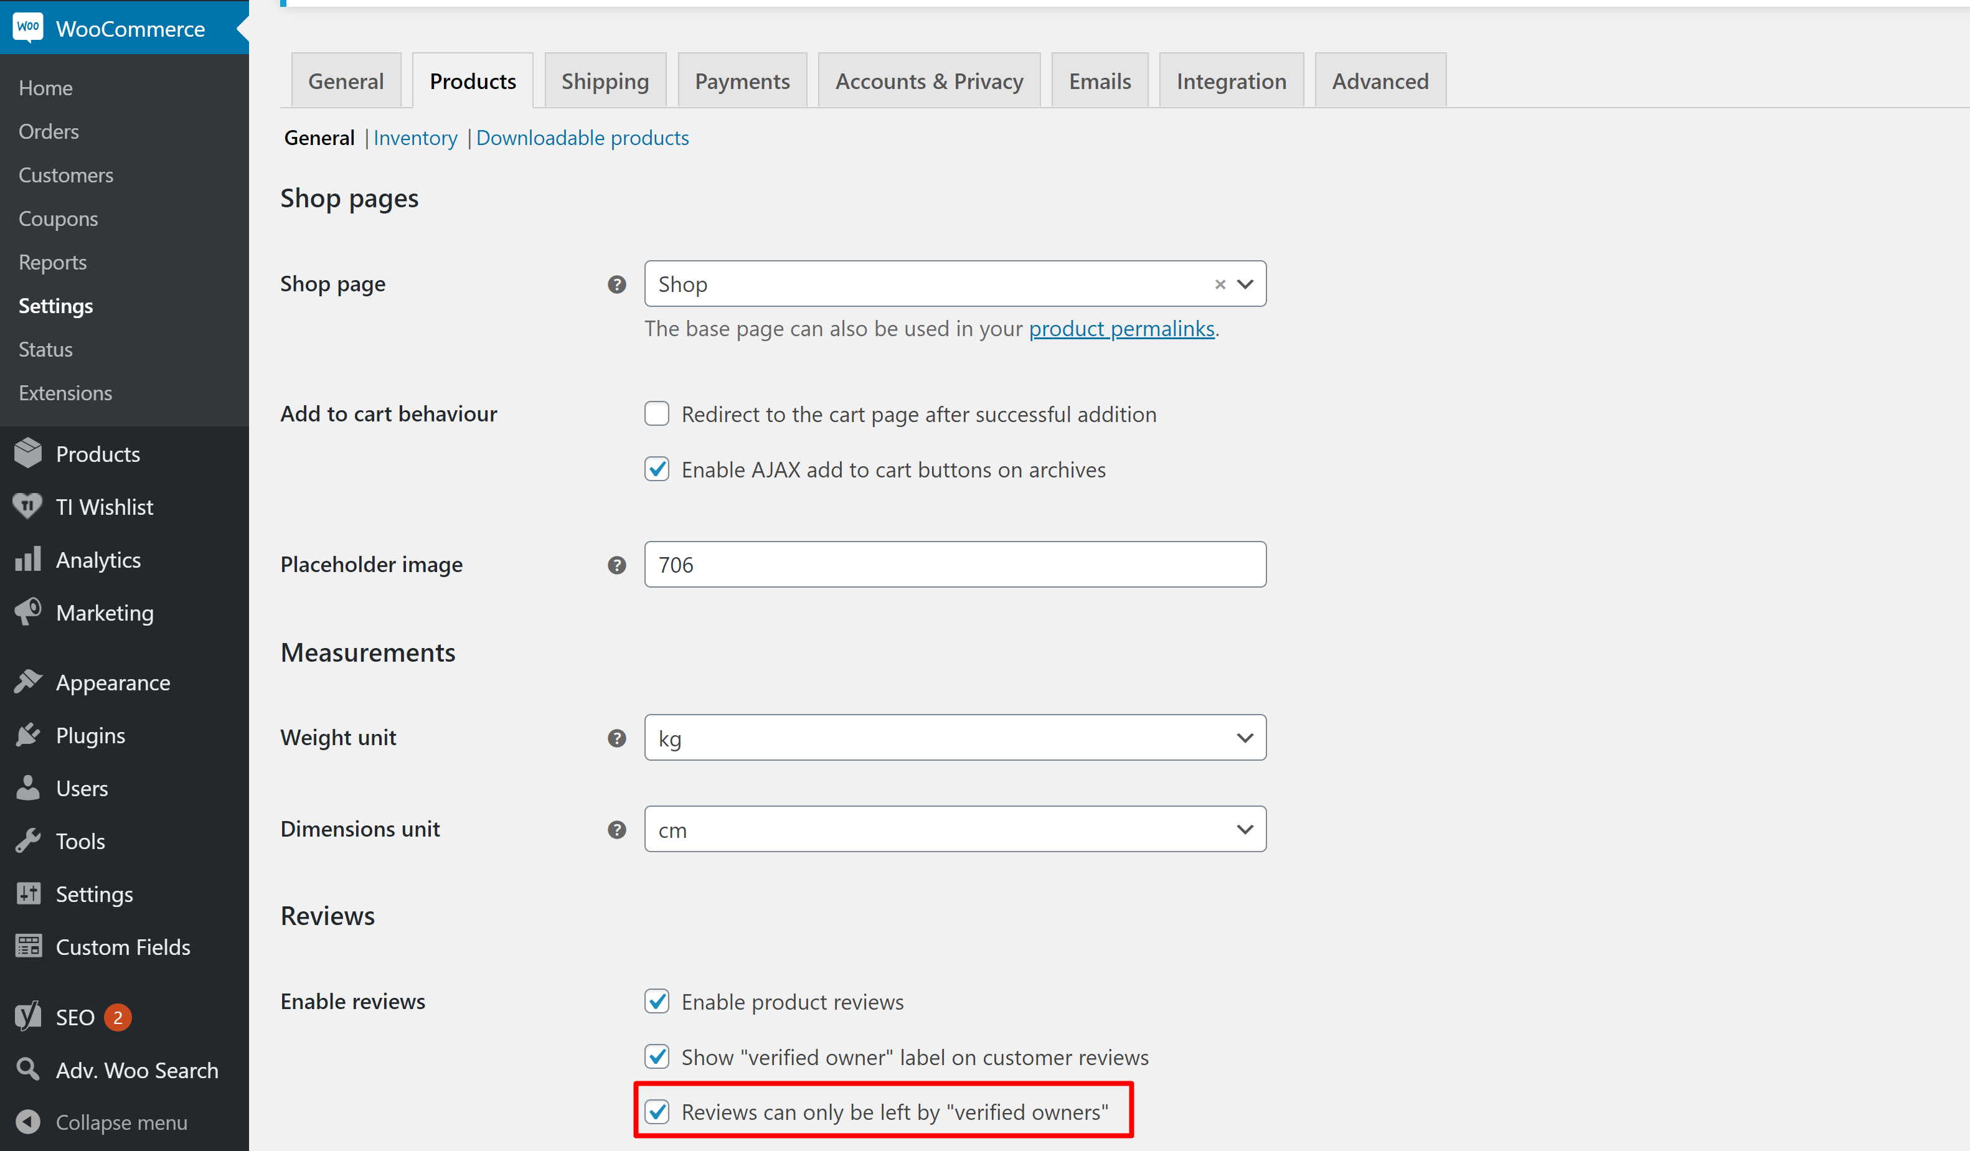Open the Products box icon in sidebar
This screenshot has height=1151, width=1970.
[27, 453]
